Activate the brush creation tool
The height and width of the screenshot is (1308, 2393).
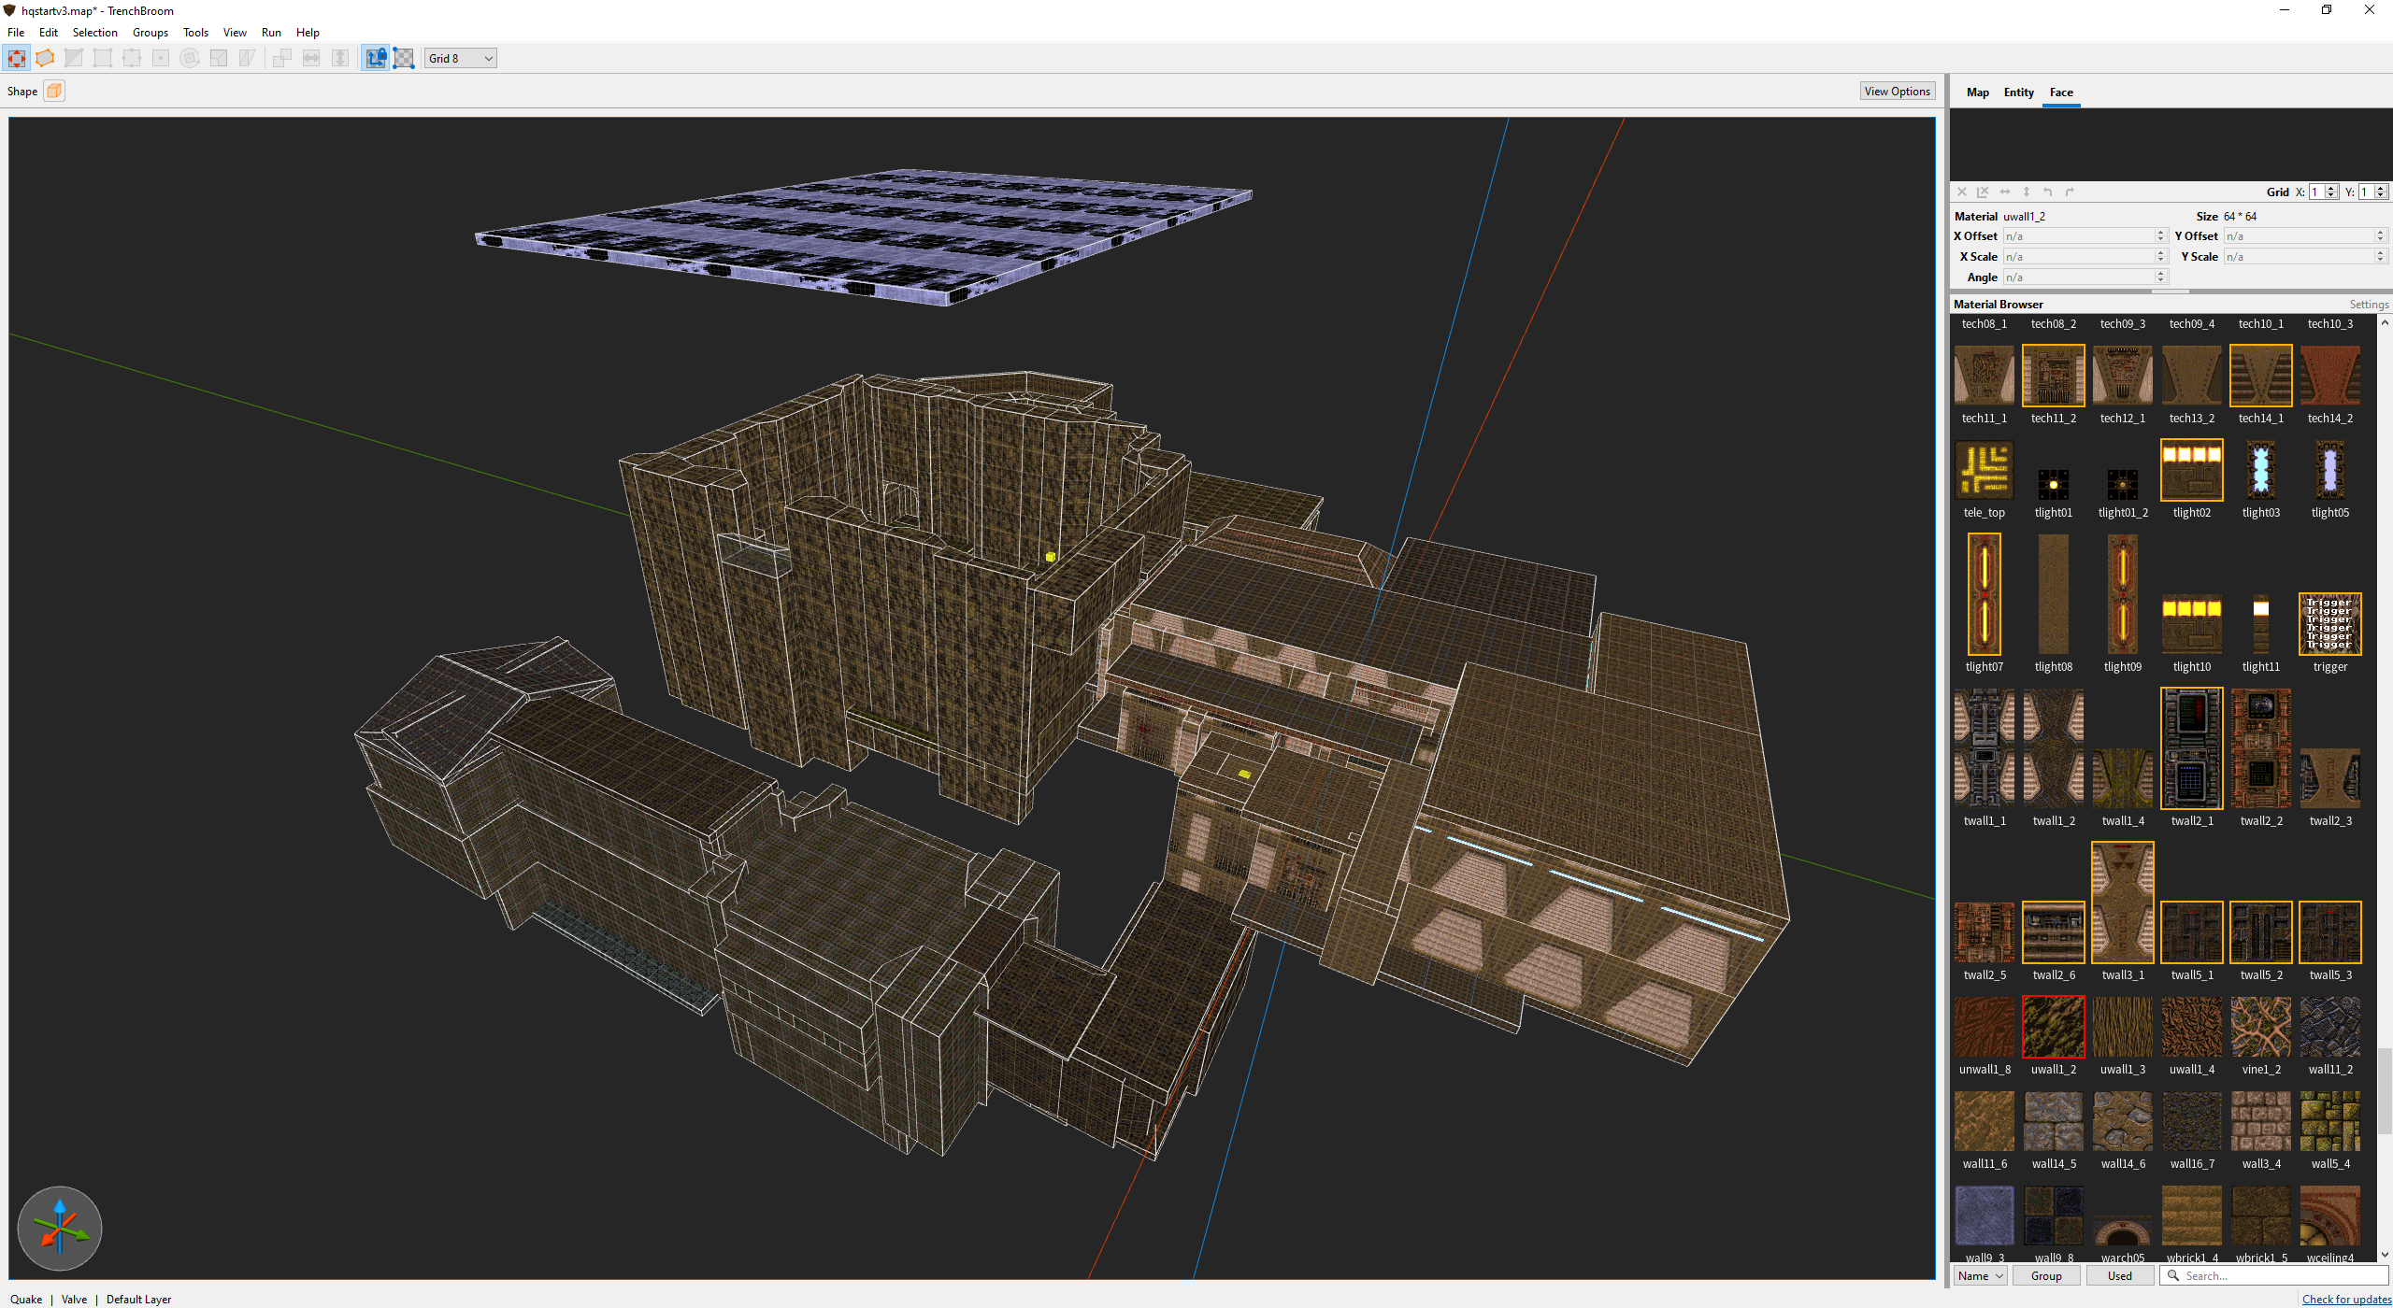tap(16, 58)
